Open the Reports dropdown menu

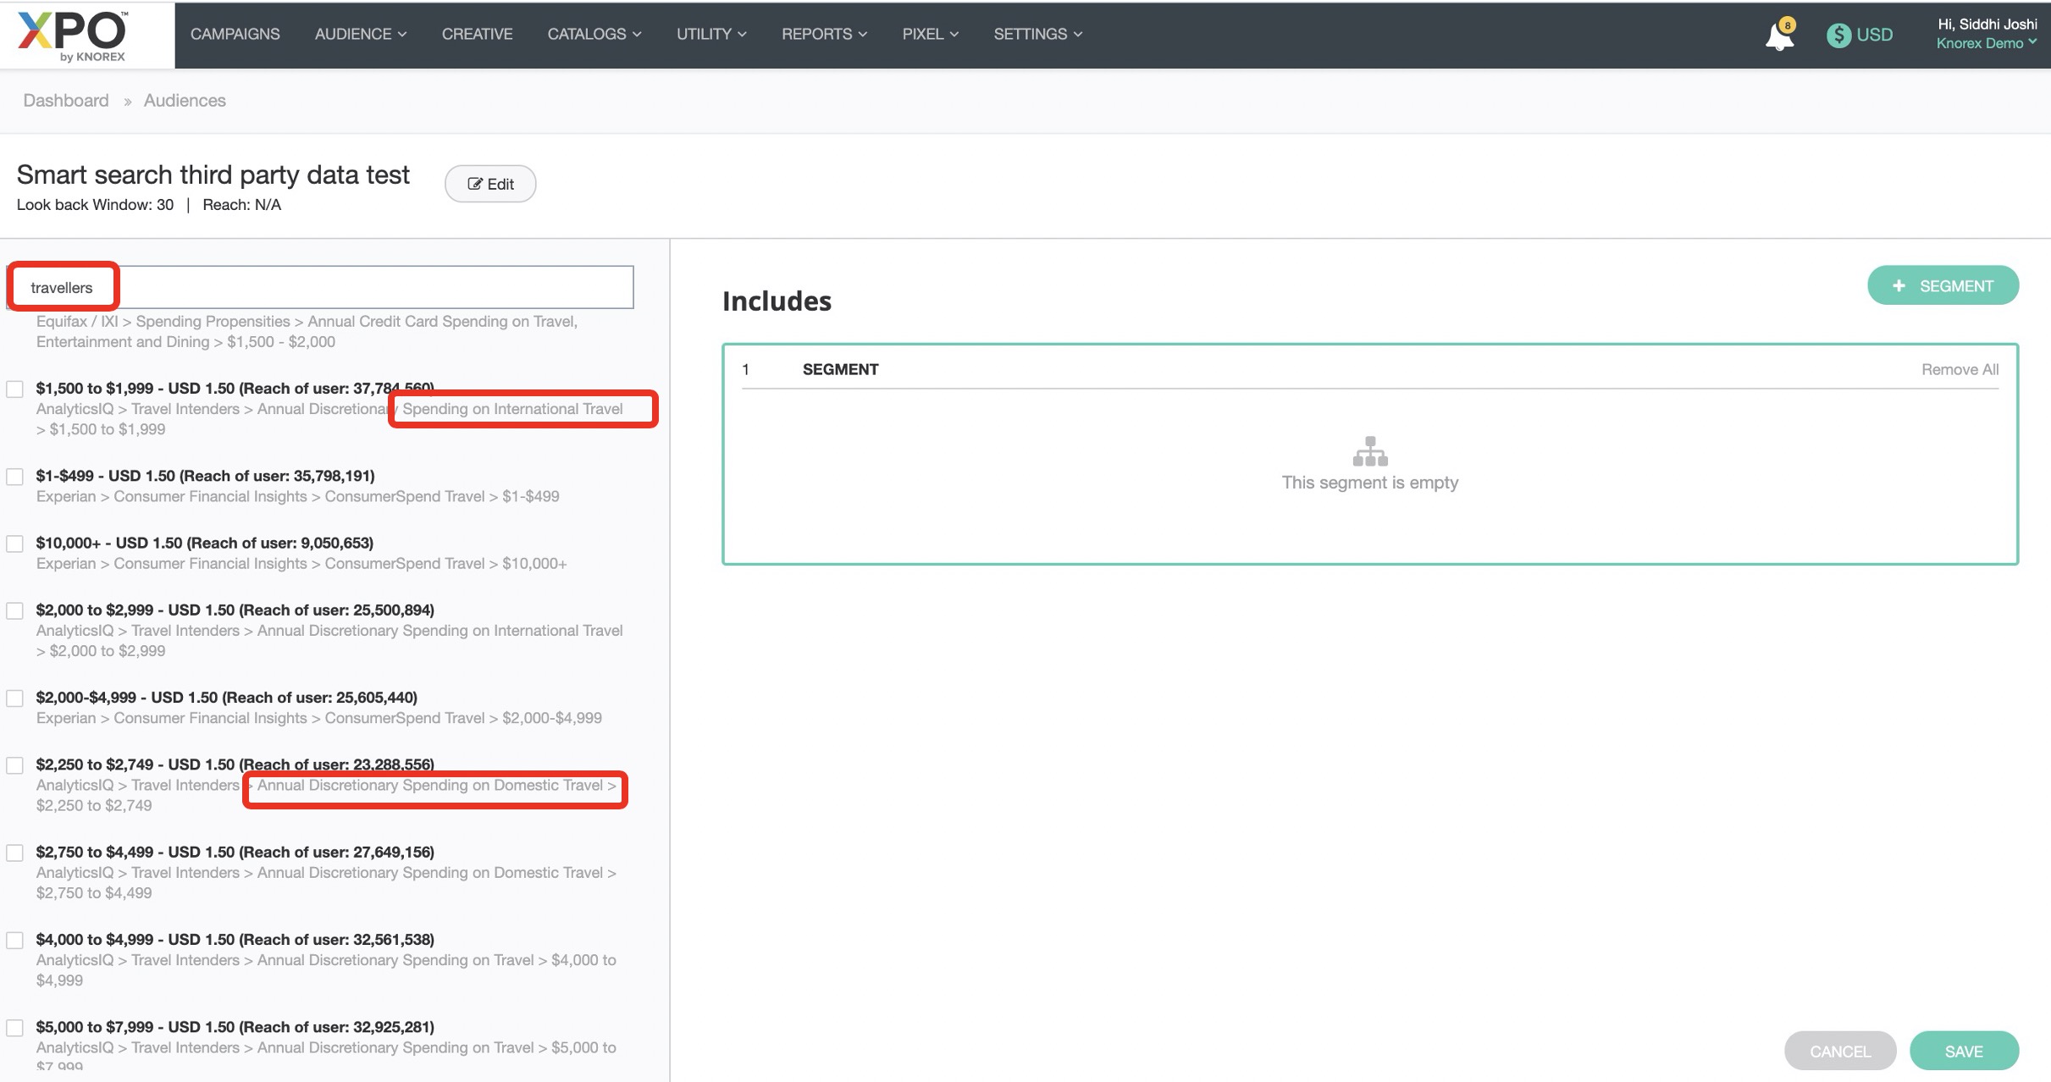click(824, 34)
